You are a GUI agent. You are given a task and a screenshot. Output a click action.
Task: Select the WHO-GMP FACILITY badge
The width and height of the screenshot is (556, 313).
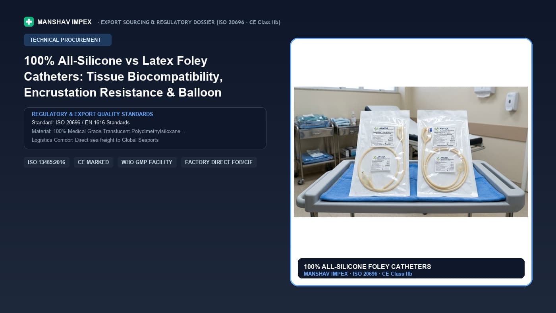point(147,162)
